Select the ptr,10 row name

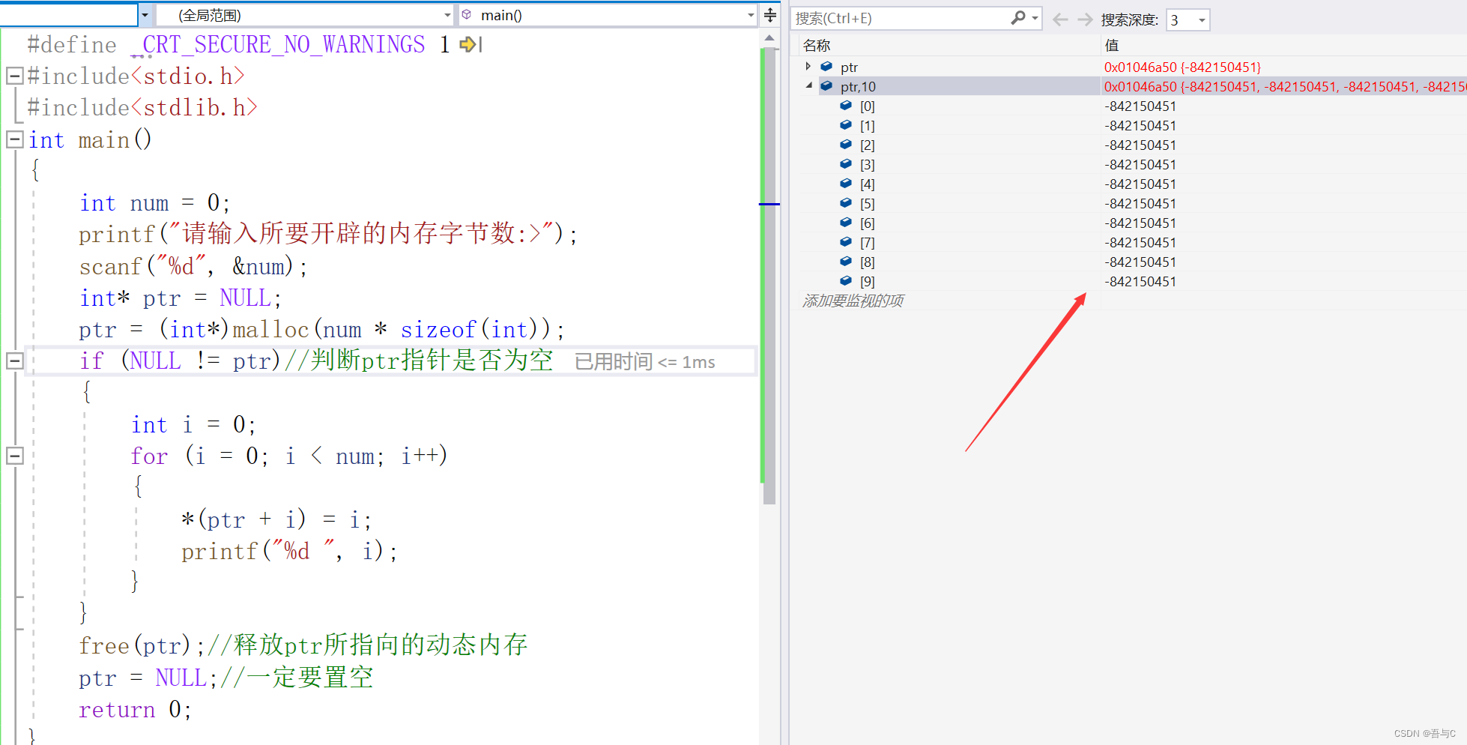(x=858, y=86)
